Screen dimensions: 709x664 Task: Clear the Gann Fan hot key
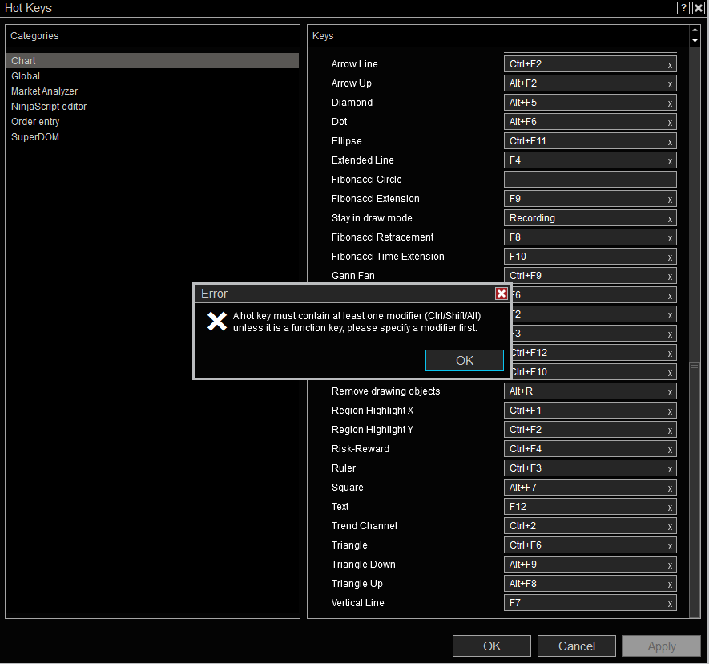pos(670,277)
